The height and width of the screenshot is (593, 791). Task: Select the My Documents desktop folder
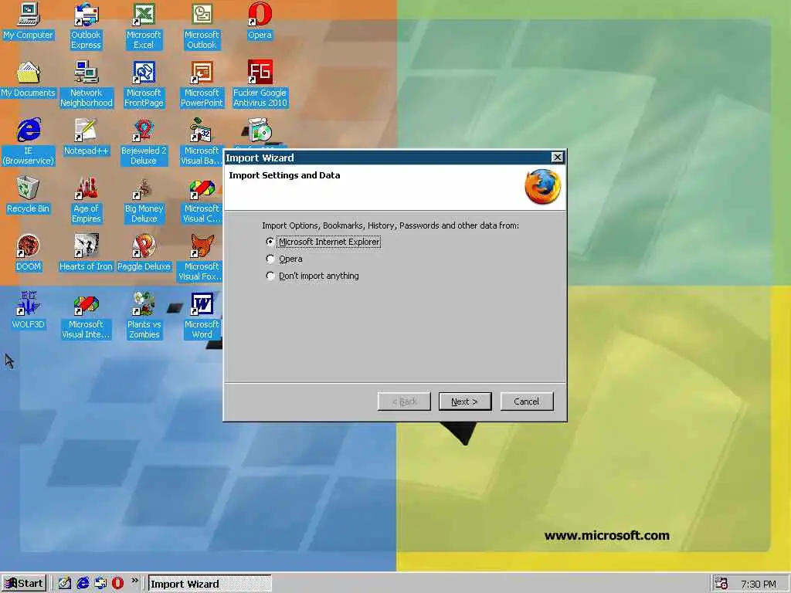(x=29, y=80)
